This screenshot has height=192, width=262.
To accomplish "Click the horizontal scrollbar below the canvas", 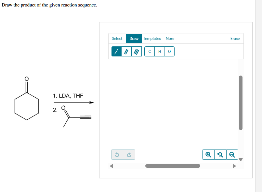I will point(172,166).
